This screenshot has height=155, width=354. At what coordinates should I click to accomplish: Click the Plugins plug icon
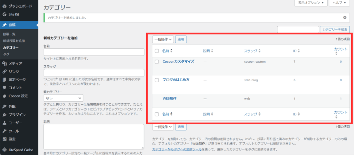click(4, 115)
